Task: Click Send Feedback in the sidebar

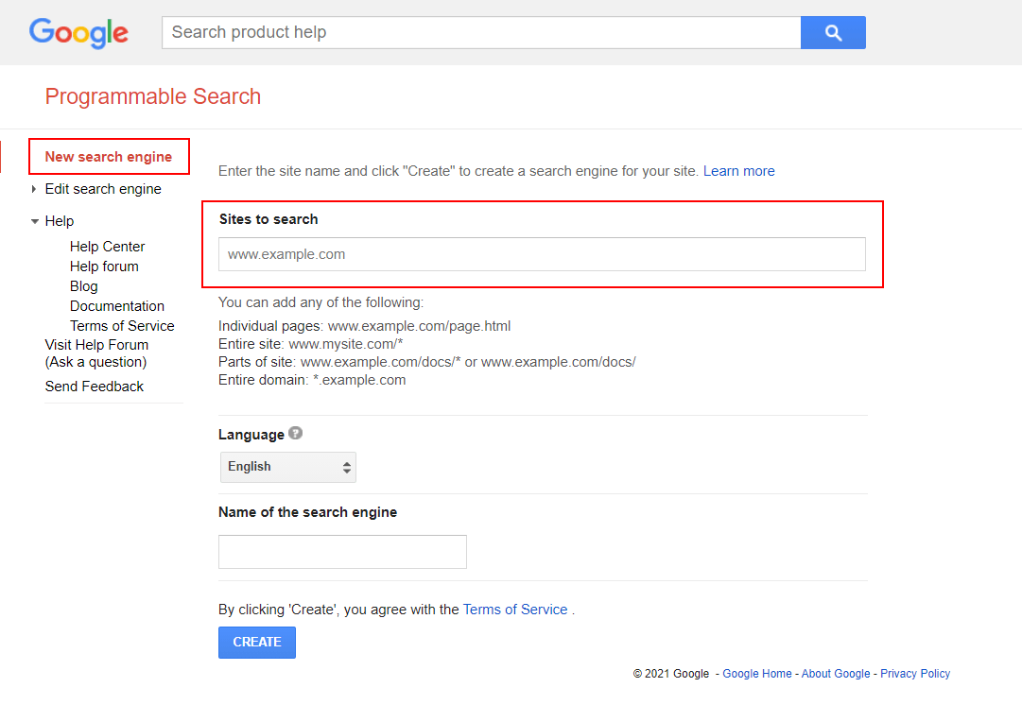Action: click(95, 387)
